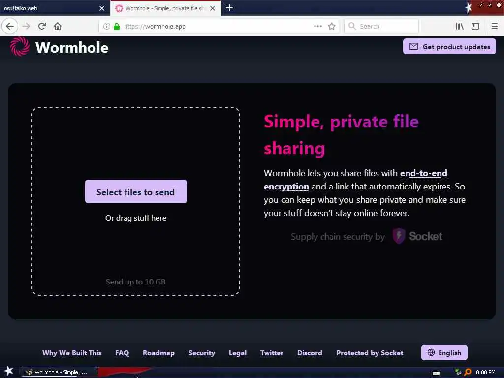Open Why We Built This link

click(x=72, y=353)
